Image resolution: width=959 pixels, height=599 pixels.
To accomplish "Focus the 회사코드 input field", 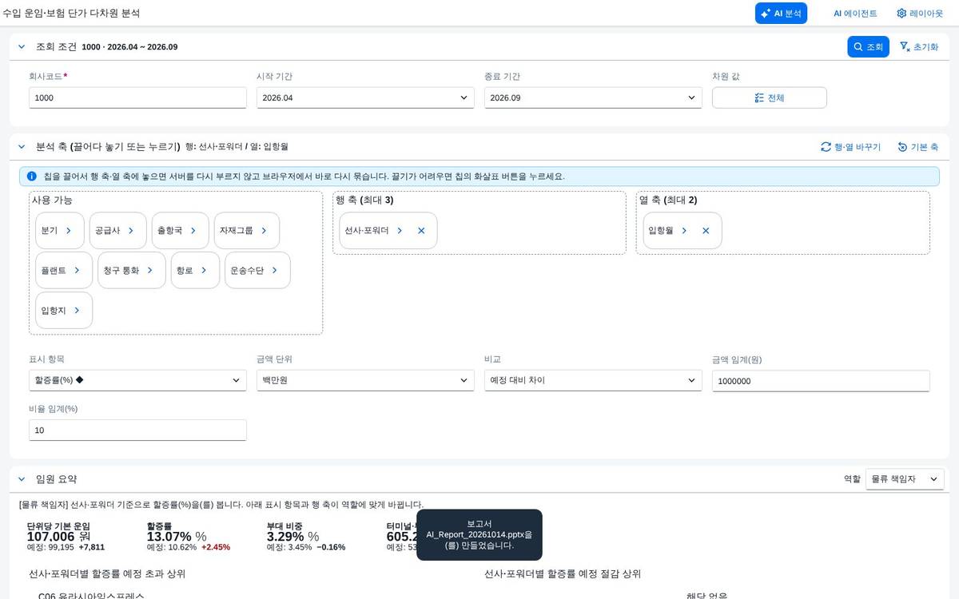I will pos(137,97).
